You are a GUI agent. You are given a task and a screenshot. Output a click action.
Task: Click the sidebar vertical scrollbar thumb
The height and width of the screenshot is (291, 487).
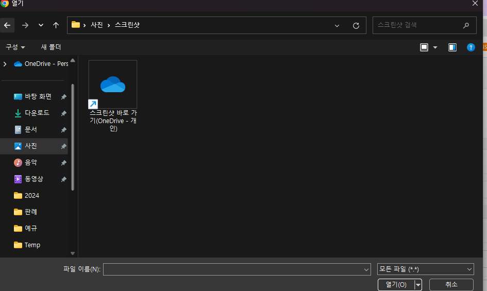(x=73, y=137)
